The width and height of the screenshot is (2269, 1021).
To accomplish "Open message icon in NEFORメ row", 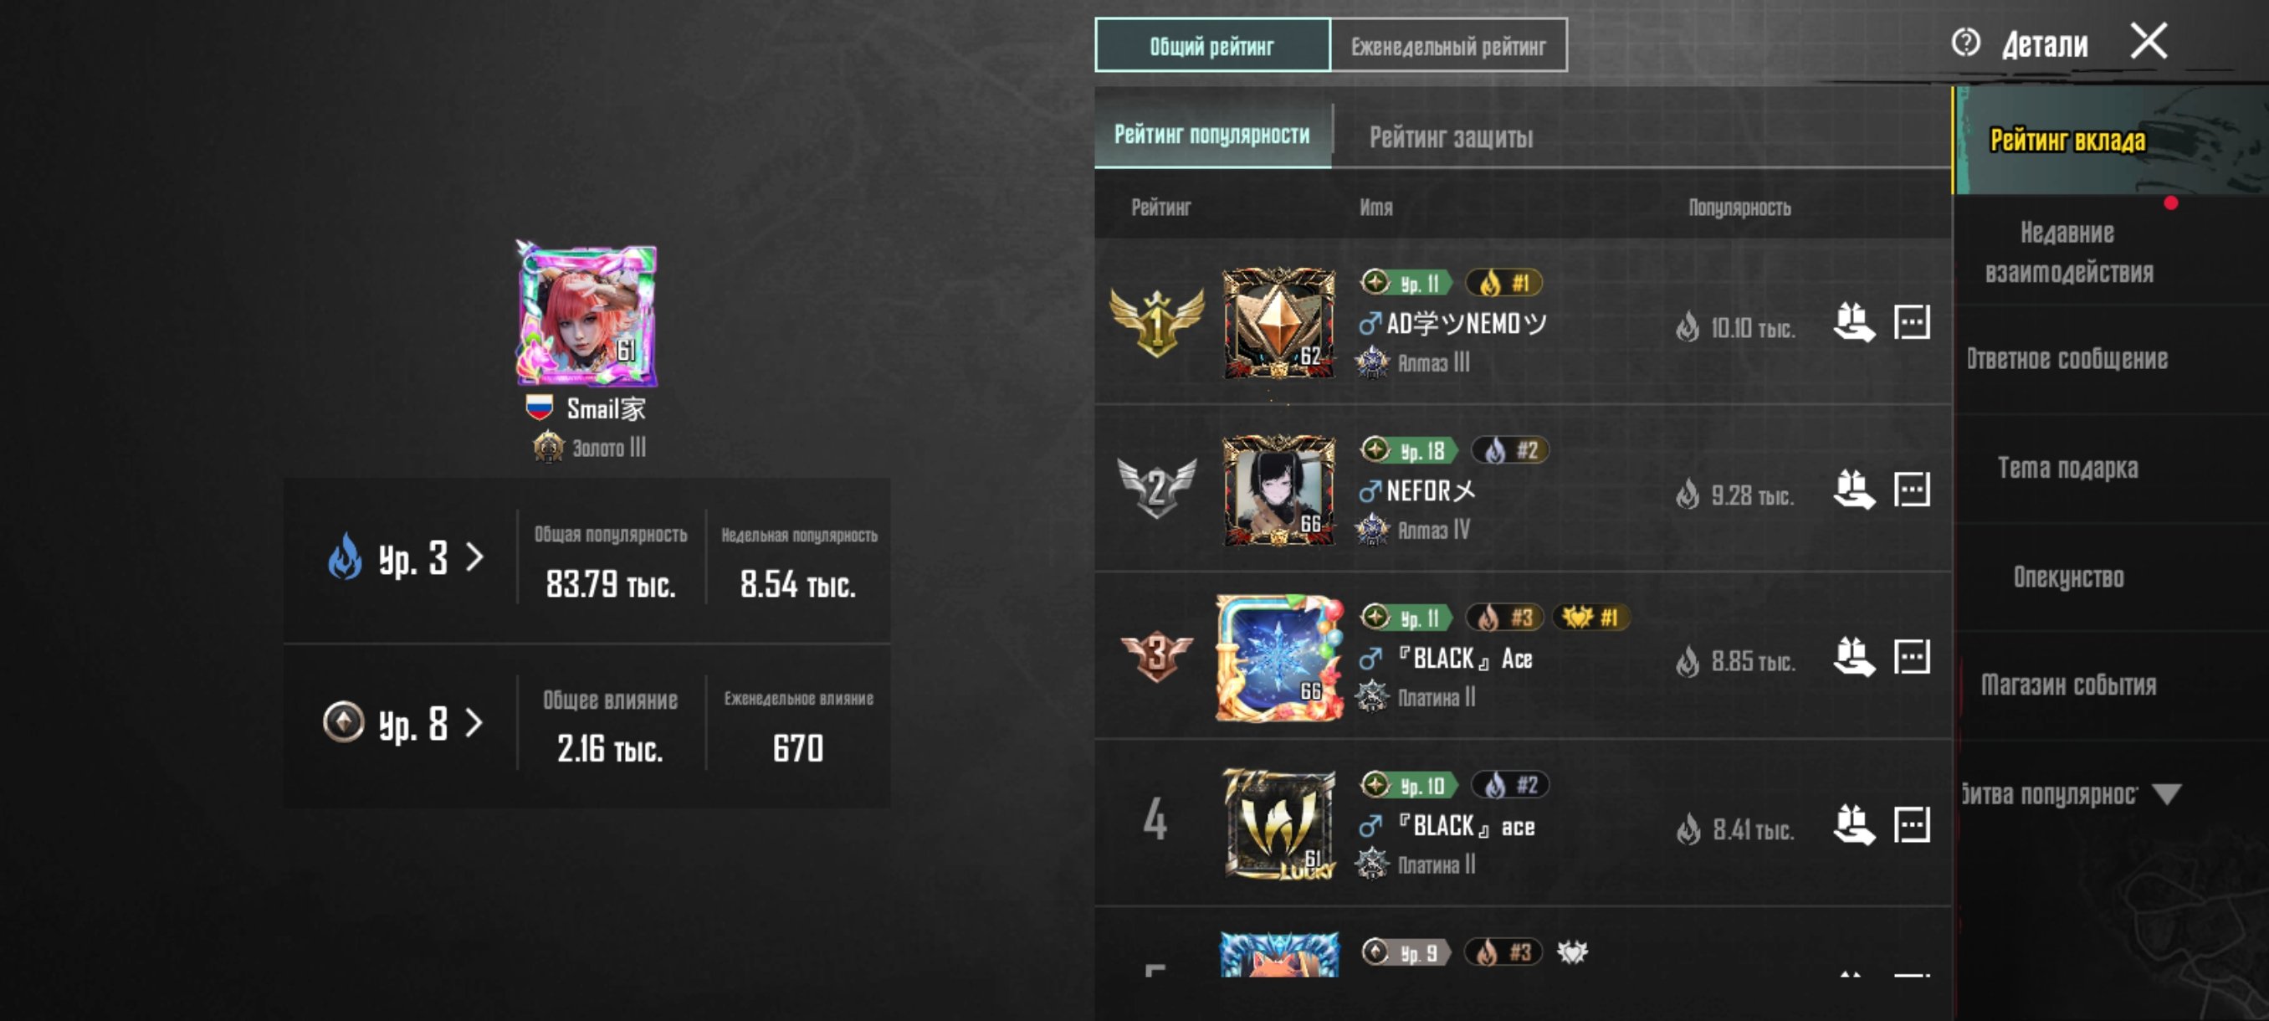I will 1912,490.
